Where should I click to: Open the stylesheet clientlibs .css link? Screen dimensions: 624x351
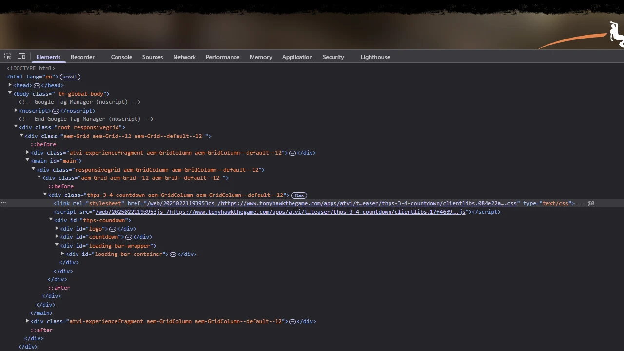[332, 203]
